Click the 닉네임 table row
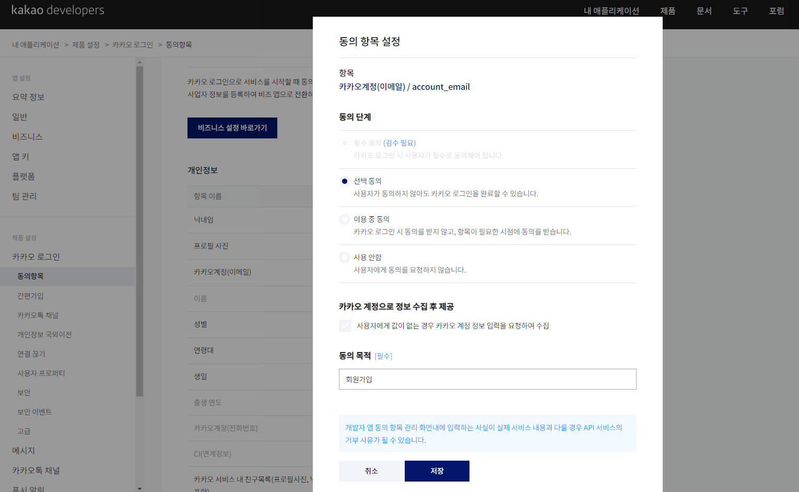799x492 pixels. (x=250, y=220)
